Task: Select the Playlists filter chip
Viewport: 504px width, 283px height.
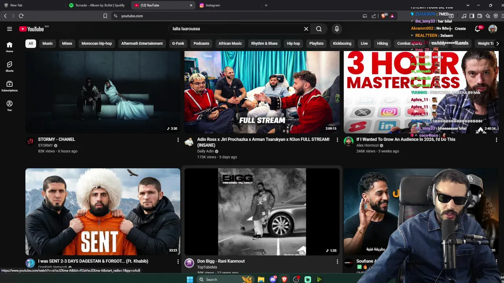Action: tap(316, 43)
